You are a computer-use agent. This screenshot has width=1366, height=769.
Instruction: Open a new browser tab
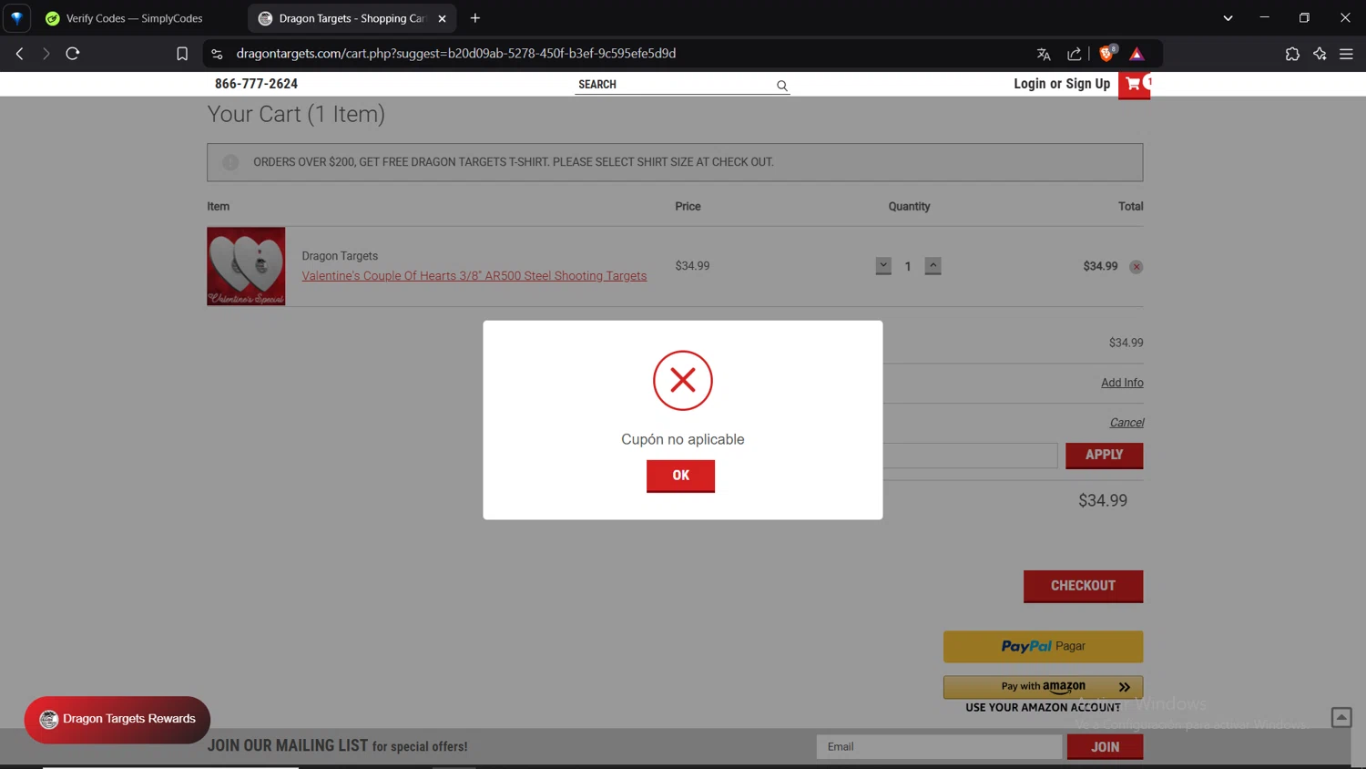pos(474,18)
